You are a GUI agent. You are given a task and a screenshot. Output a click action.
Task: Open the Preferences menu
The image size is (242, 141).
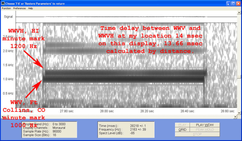click(19, 8)
